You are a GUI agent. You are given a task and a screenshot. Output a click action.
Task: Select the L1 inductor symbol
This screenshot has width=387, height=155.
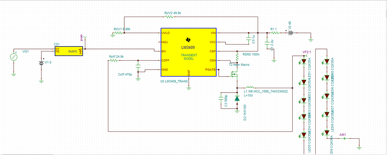coord(250,88)
